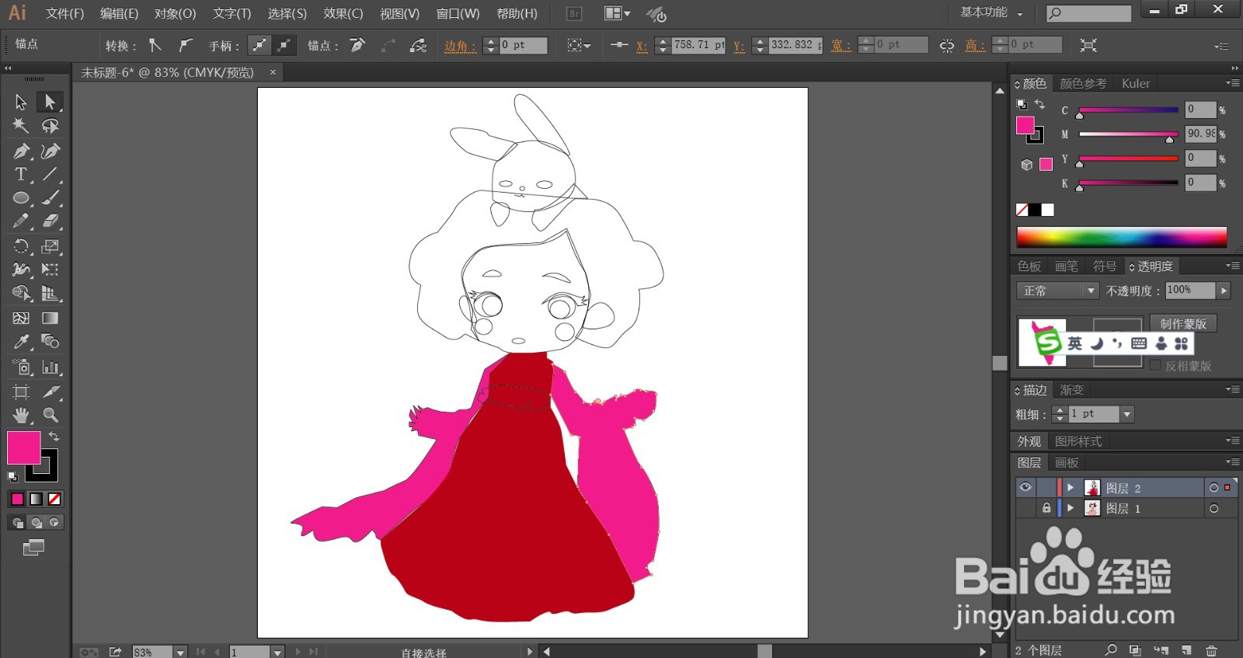Select the Zoom magnifier tool
The image size is (1243, 658).
(50, 415)
